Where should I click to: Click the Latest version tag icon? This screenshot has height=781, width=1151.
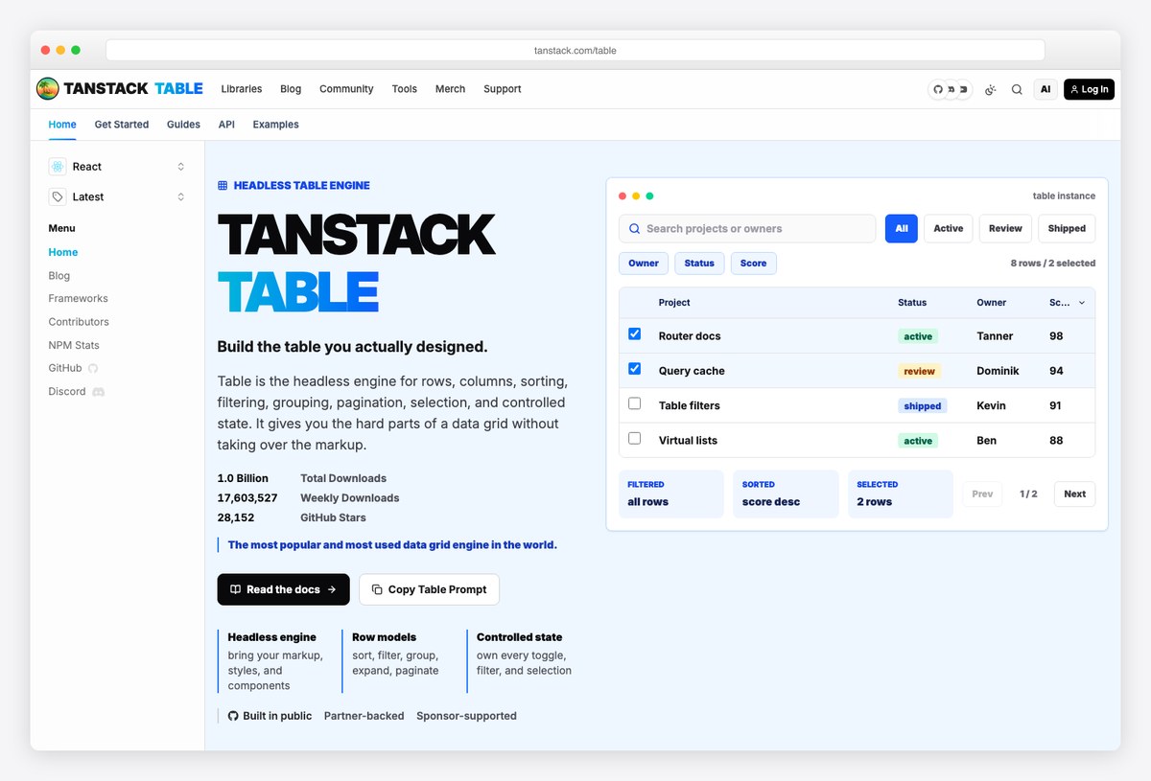[59, 196]
